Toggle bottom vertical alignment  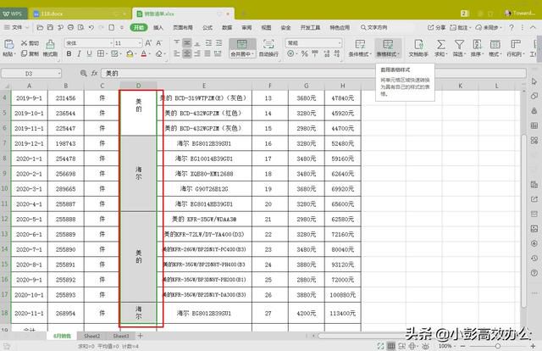point(197,43)
